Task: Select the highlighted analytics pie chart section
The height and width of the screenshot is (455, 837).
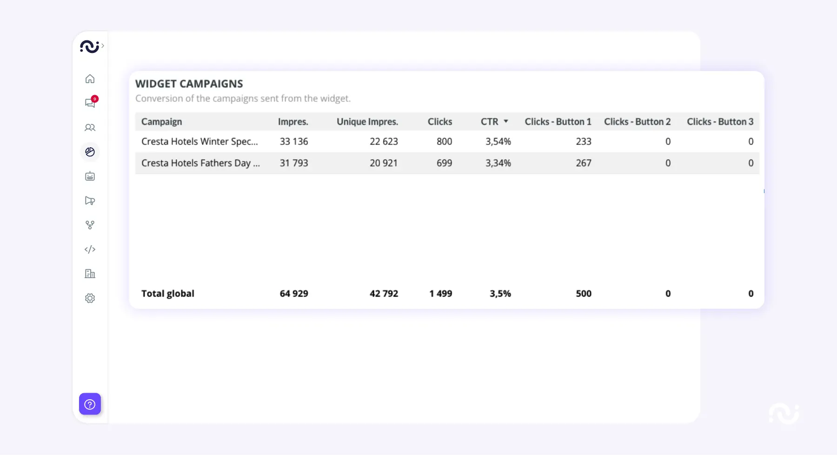Action: coord(90,152)
